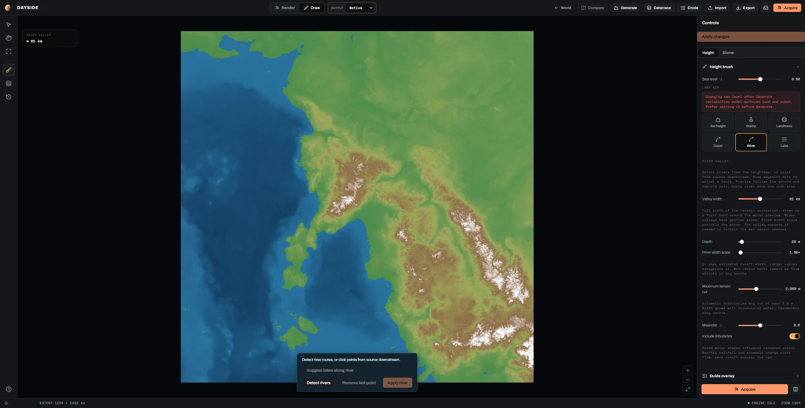805x408 pixels.
Task: Zoom out with the minus button
Action: tap(688, 380)
